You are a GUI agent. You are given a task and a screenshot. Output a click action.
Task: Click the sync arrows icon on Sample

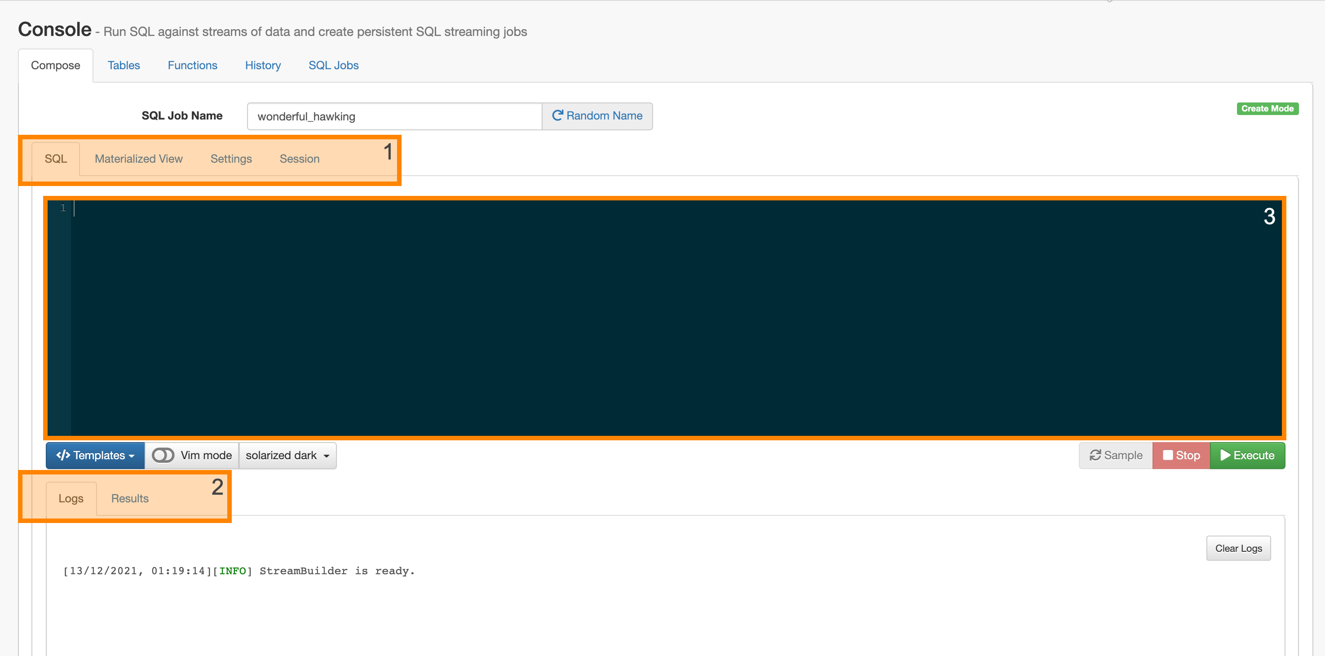tap(1095, 455)
